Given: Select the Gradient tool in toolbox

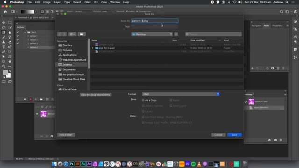Looking at the screenshot, I should point(4,32).
